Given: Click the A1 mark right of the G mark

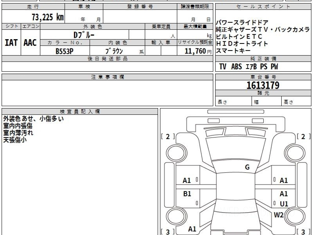Looking at the screenshot, I should 284,180.
